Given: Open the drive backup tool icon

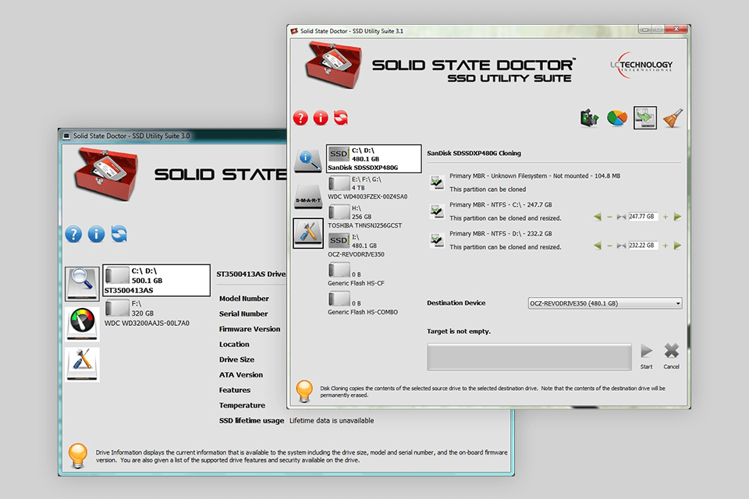Looking at the screenshot, I should [x=590, y=118].
